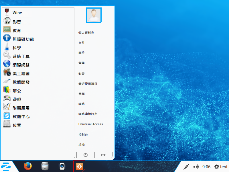Expand the 美工繪圖 category
This screenshot has height=172, width=229.
point(21,74)
